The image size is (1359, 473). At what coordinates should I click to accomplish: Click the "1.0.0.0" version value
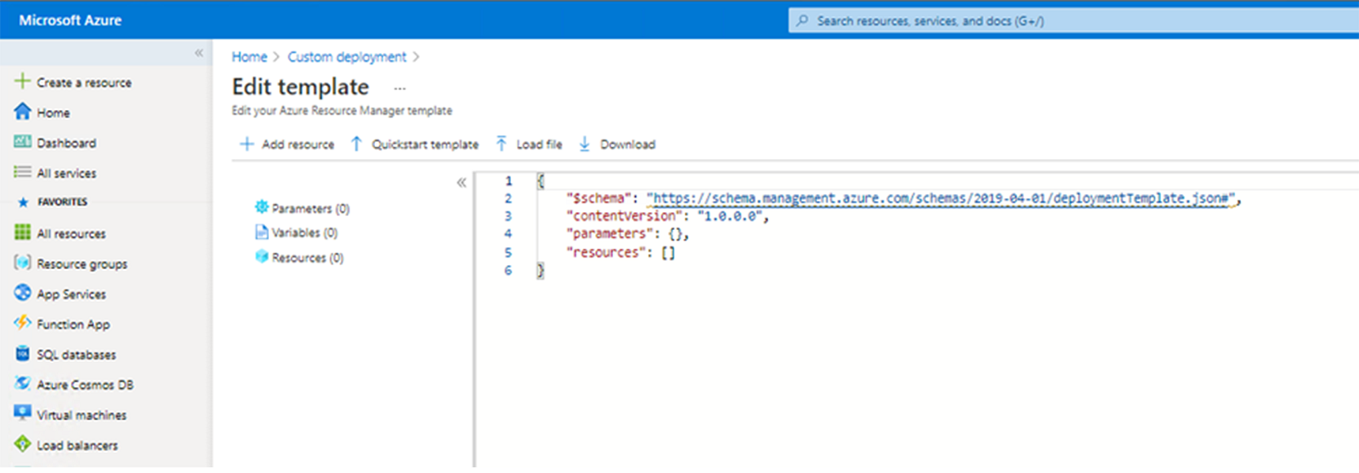(730, 216)
